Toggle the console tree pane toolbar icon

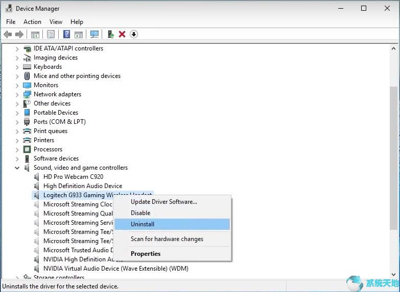(x=35, y=34)
